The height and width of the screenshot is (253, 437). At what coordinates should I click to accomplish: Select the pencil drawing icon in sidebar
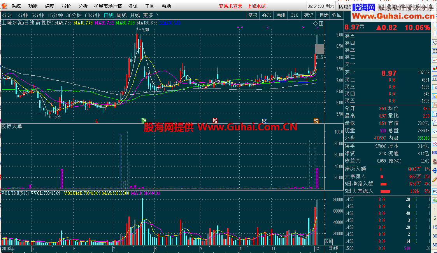(x=435, y=180)
